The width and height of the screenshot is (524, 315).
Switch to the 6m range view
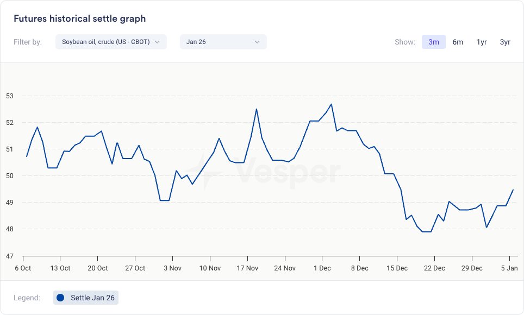[458, 42]
